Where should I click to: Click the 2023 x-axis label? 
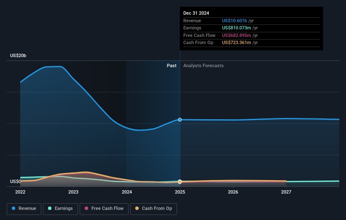tap(73, 192)
